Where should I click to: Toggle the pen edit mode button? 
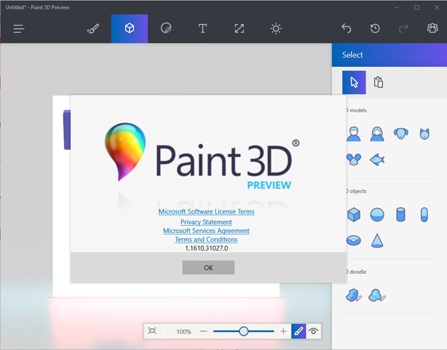click(x=298, y=331)
